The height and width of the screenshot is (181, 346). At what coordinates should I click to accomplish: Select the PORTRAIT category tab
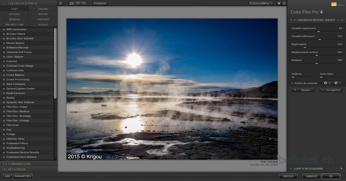tap(43, 19)
